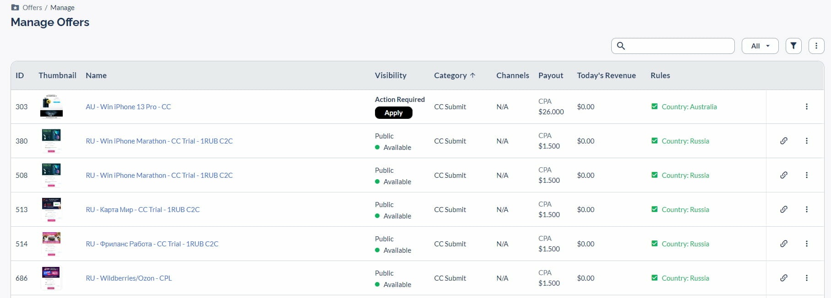Click the Name column header
The image size is (831, 298).
[x=96, y=75]
